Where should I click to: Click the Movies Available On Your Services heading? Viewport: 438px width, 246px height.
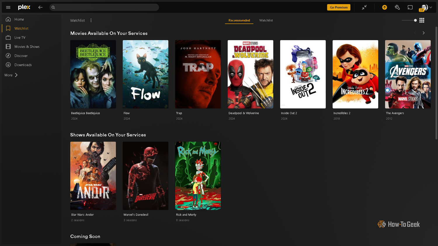pos(109,33)
